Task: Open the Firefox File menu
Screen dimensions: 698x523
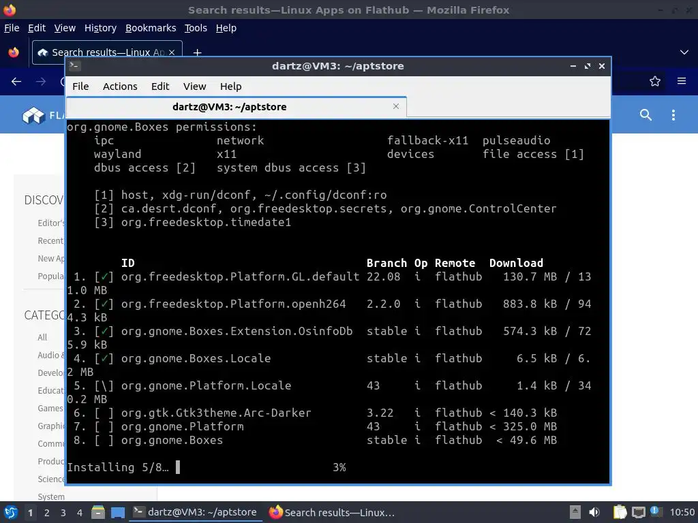Action: 12,28
